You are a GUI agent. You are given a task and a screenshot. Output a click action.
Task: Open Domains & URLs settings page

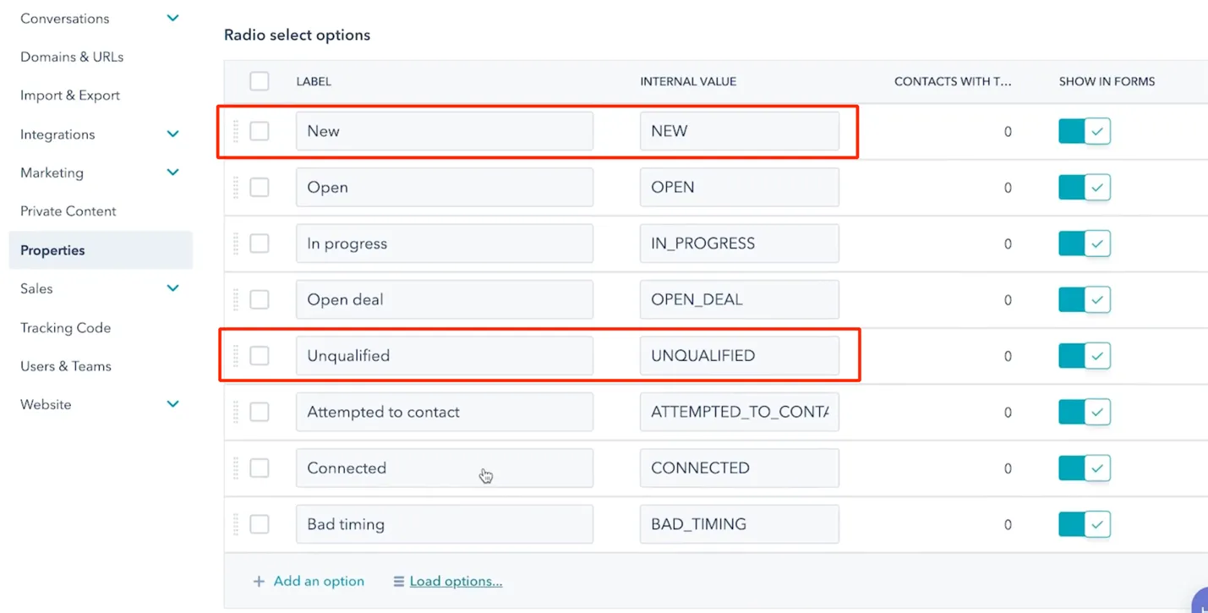72,57
